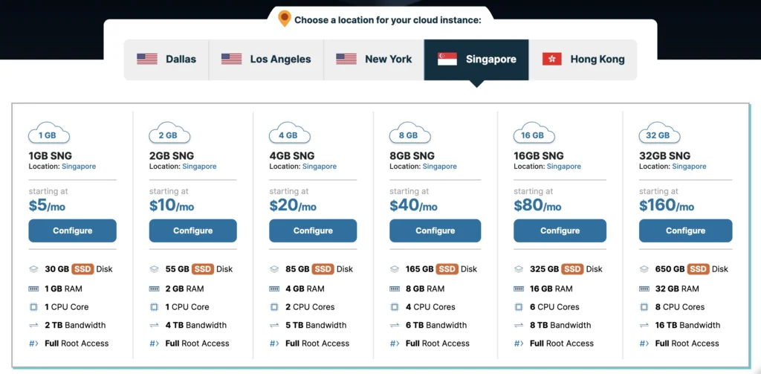
Task: Click RAM icon beside 16 GB RAM
Action: [519, 288]
